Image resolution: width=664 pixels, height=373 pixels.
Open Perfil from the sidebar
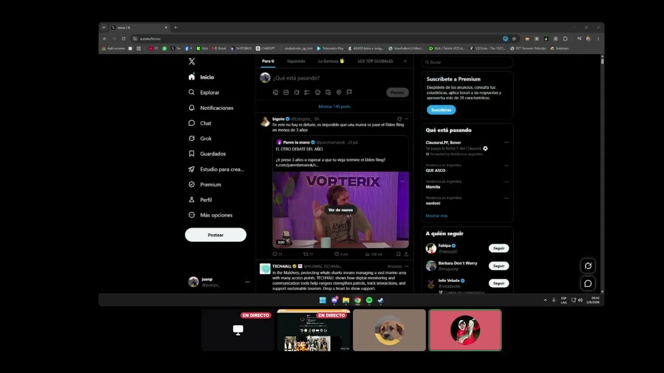[200, 200]
